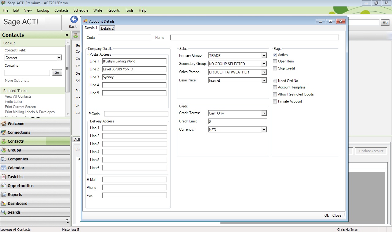392x232 pixels.
Task: Open the Tools menu
Action: pos(129,10)
